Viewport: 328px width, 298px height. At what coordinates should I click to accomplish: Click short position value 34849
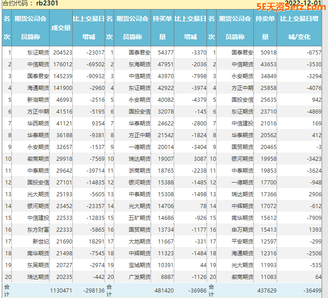[x=268, y=76]
